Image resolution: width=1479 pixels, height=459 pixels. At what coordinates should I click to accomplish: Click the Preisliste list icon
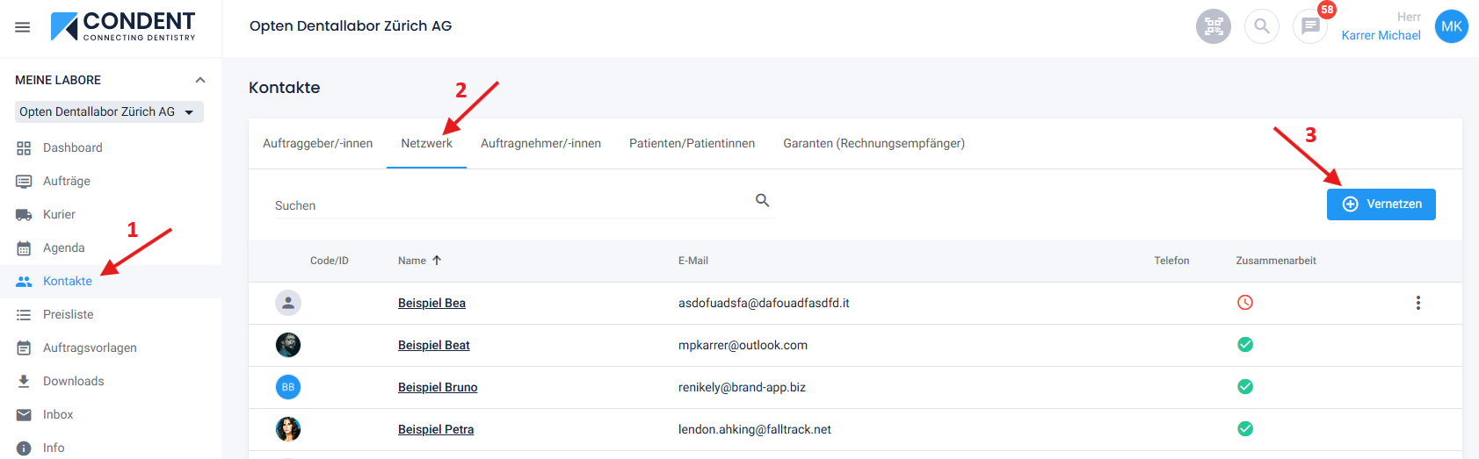coord(24,315)
